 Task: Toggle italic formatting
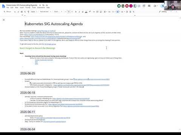pos(79,12)
